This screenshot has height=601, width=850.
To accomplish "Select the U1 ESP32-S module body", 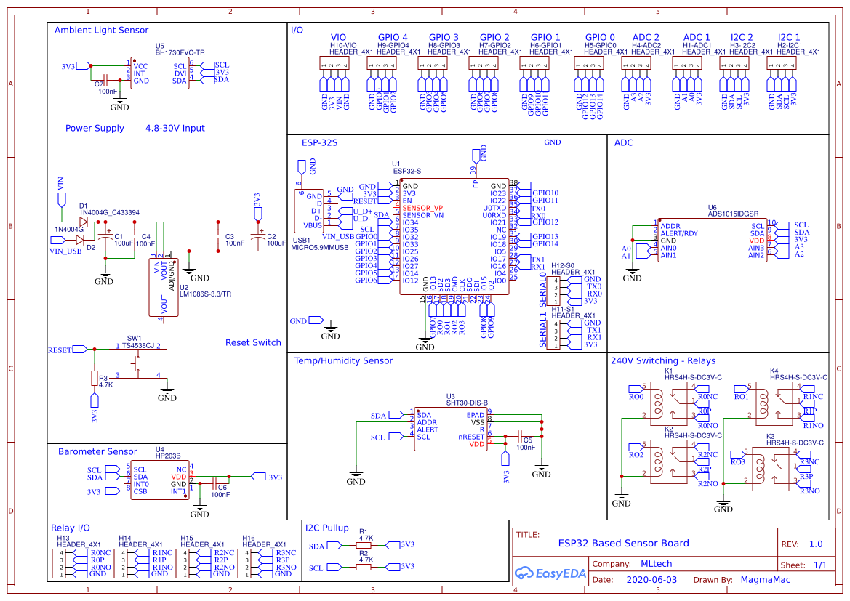I will pos(454,236).
